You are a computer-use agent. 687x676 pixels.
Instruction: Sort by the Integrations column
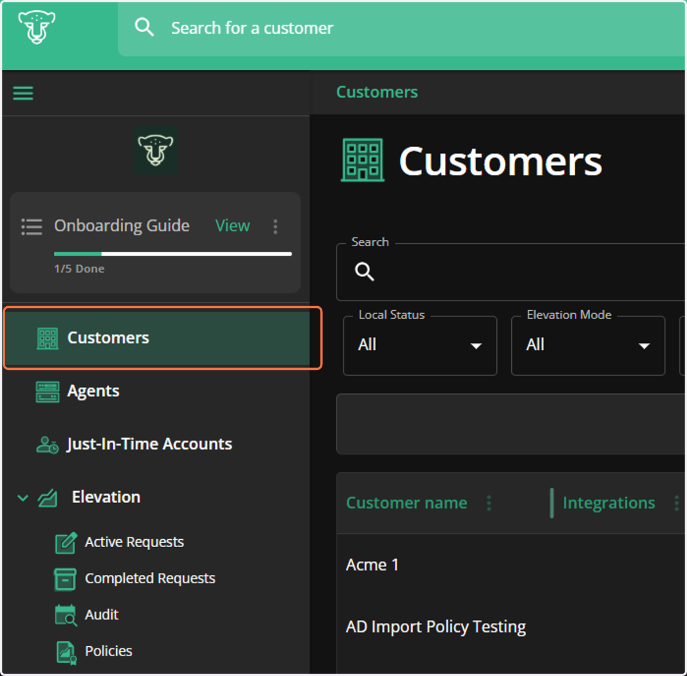609,503
